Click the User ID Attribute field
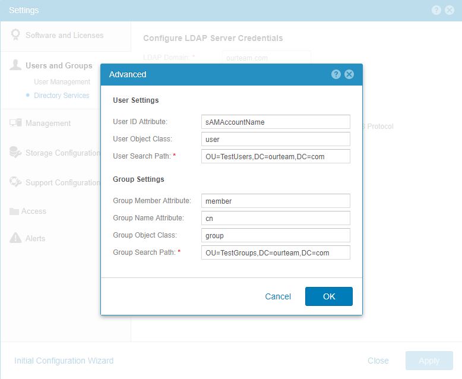Viewport: 462px width, 379px height. 276,122
